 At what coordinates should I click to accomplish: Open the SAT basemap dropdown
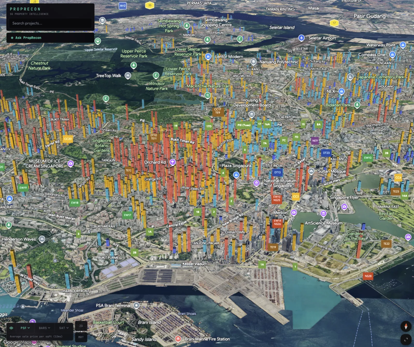tap(64, 328)
